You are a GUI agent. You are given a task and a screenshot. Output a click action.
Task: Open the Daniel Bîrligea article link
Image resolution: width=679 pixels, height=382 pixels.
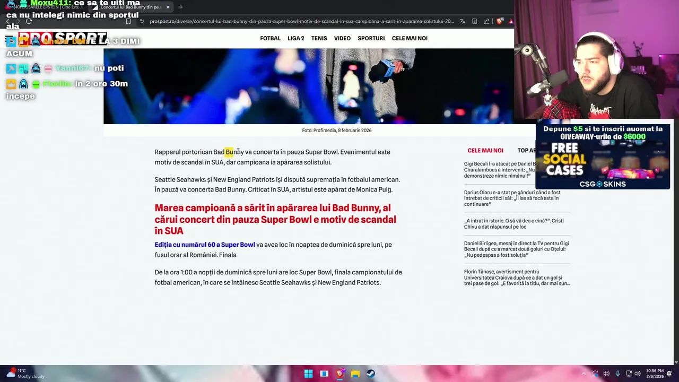(516, 249)
